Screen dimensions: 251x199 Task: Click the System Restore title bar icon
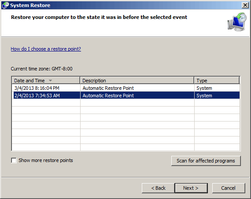(x=5, y=5)
